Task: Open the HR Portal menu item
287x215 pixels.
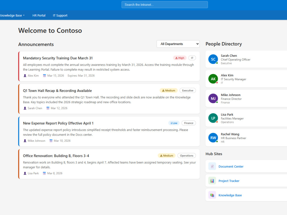Action: point(39,15)
